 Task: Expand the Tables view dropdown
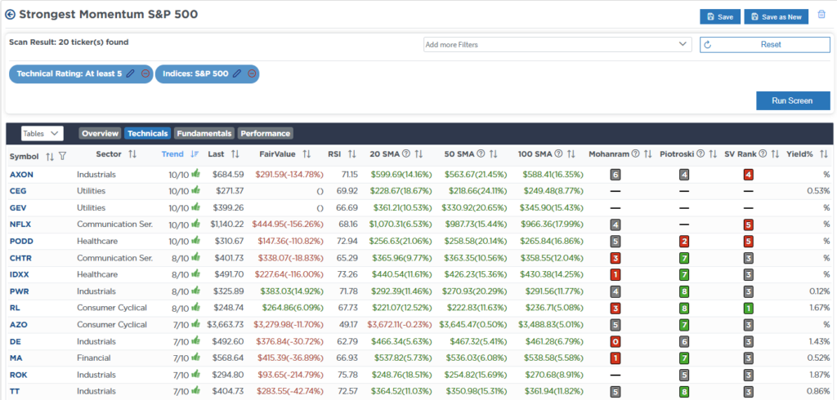[x=43, y=133]
